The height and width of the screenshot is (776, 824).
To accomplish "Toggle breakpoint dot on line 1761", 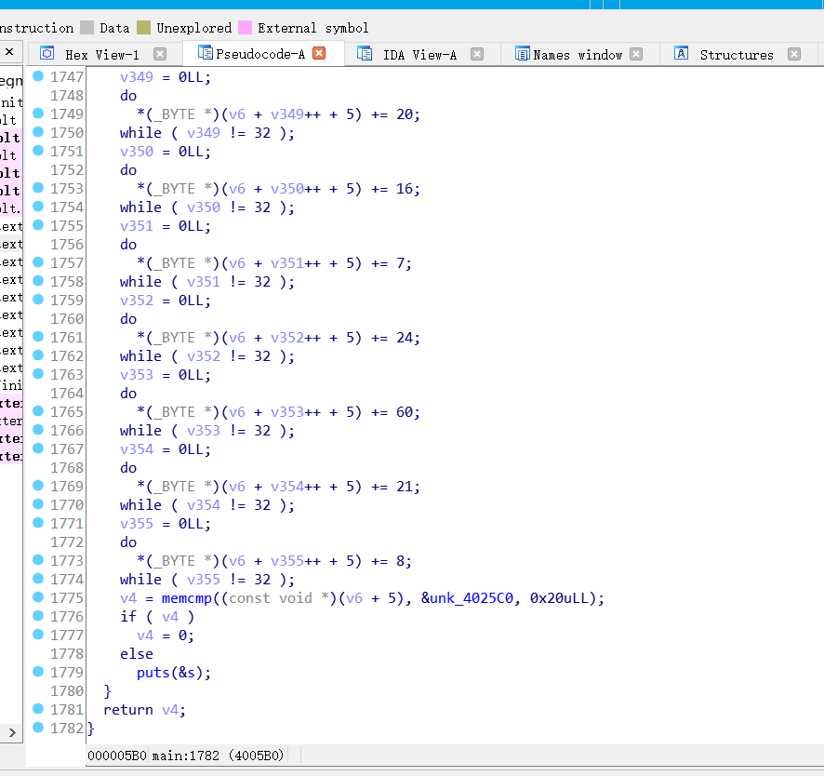I will (x=38, y=337).
